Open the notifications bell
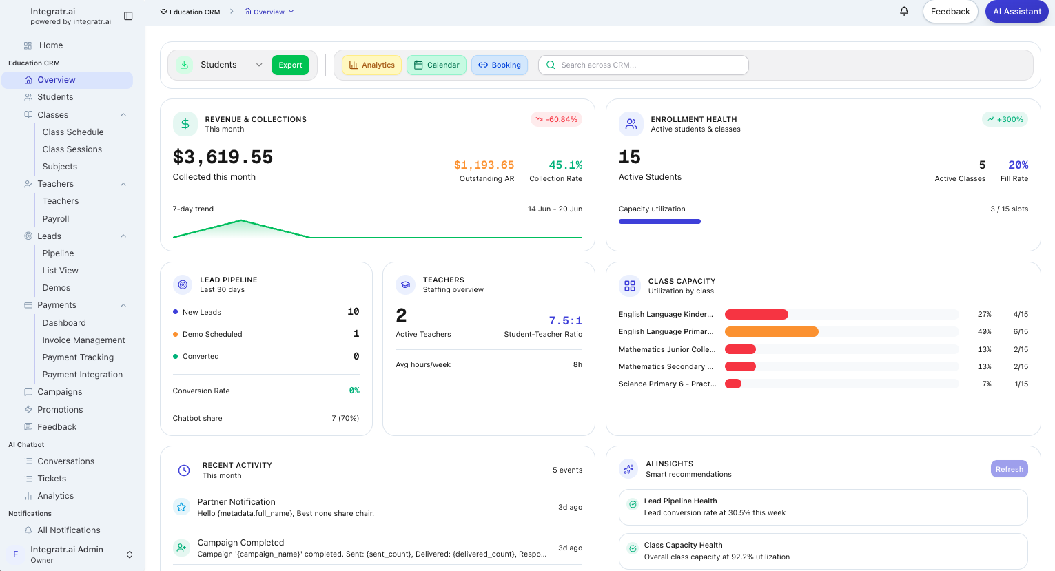 [x=904, y=11]
